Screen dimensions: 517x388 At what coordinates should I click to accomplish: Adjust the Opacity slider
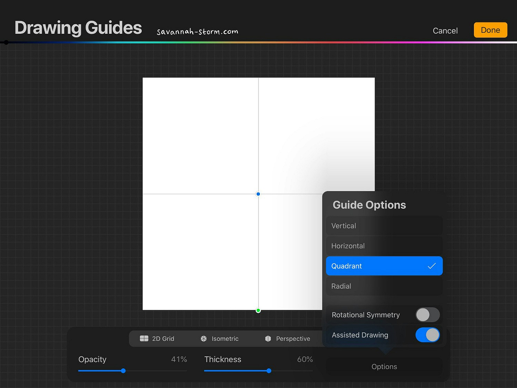[x=123, y=371]
